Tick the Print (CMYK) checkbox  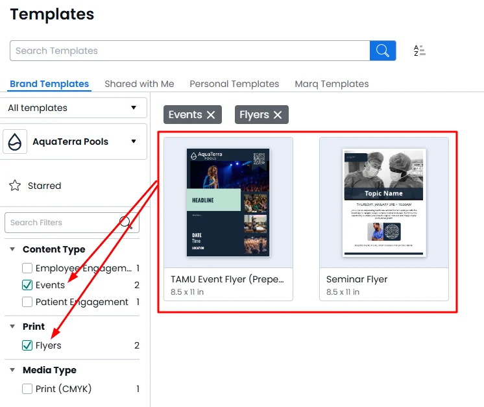[x=27, y=389]
